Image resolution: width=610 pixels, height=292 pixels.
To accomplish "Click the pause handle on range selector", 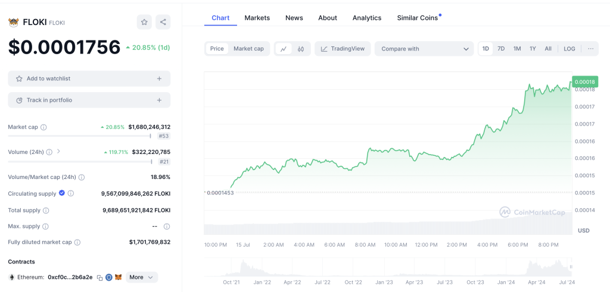I will pyautogui.click(x=571, y=267).
